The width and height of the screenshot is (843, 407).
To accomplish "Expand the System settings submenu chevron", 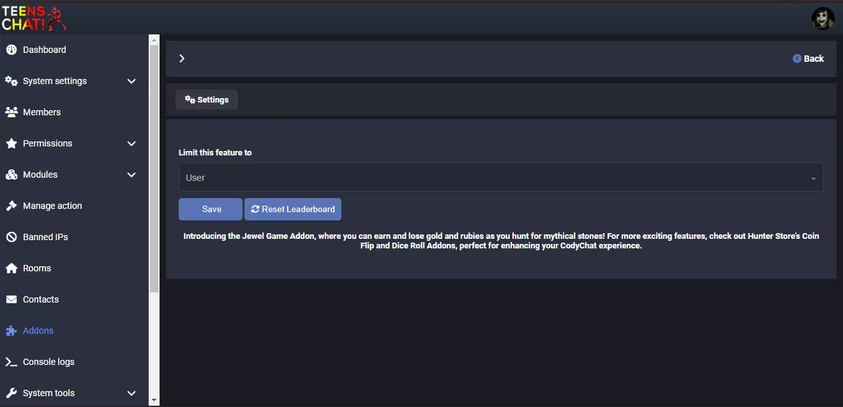I will (x=131, y=81).
